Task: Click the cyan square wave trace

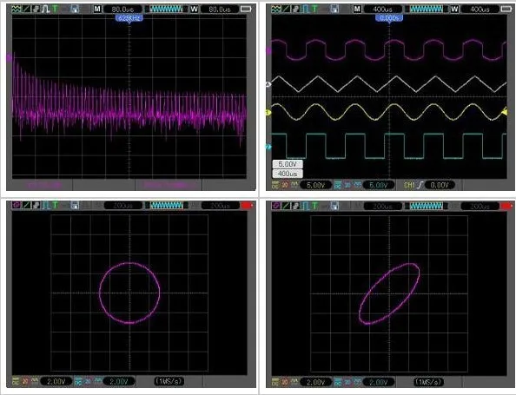Action: coord(389,146)
